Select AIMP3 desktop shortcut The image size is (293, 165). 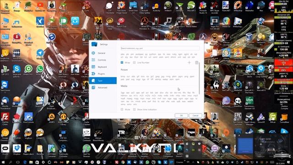click(x=52, y=118)
